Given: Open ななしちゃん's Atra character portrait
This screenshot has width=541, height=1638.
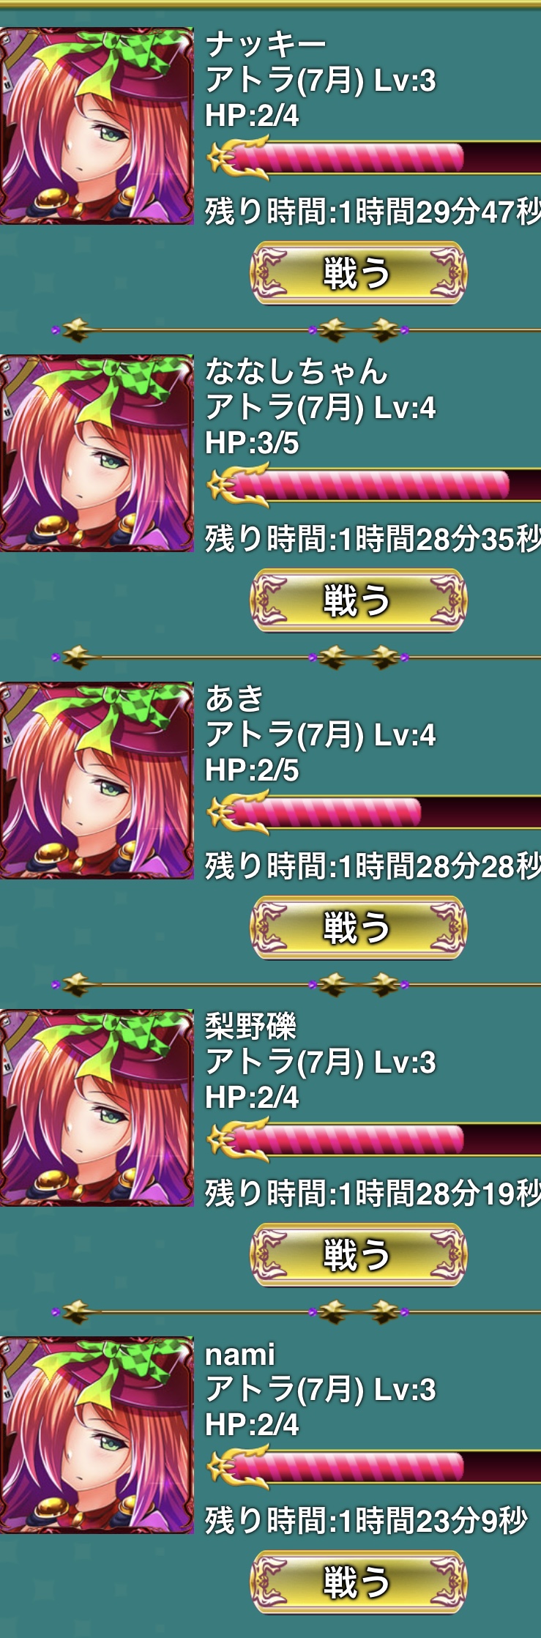Looking at the screenshot, I should (97, 453).
